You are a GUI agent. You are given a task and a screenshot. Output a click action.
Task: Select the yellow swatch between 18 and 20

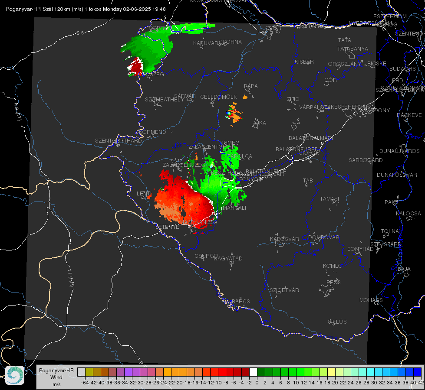(x=331, y=372)
